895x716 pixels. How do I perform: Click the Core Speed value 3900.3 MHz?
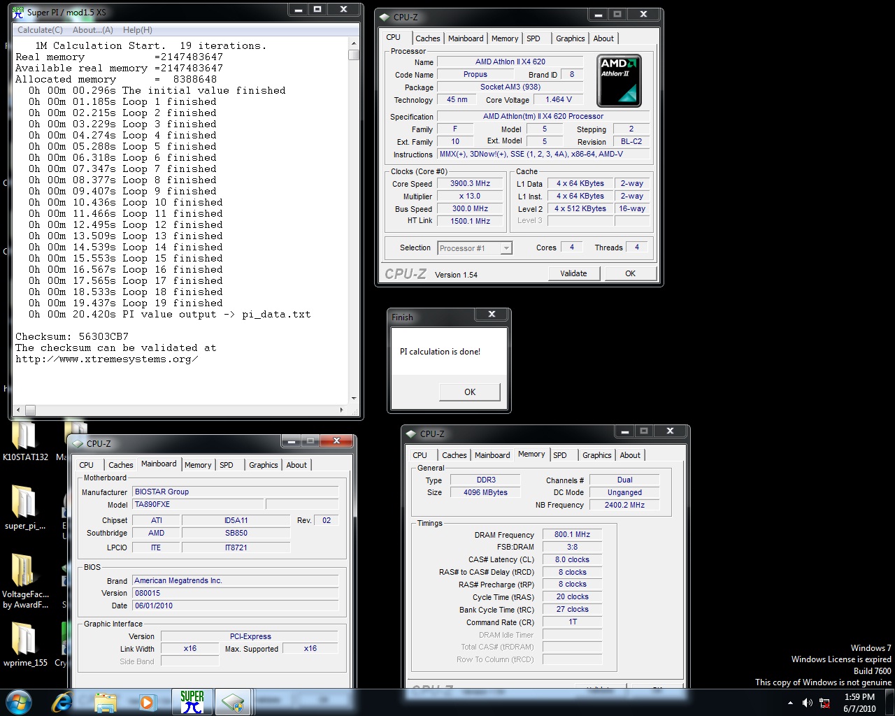tap(470, 184)
